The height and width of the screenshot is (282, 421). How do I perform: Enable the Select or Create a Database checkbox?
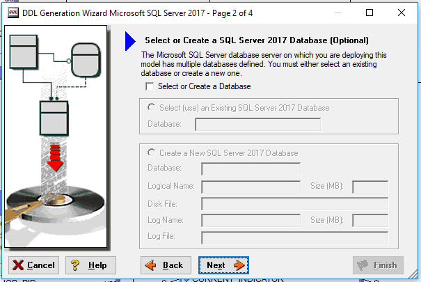(150, 86)
